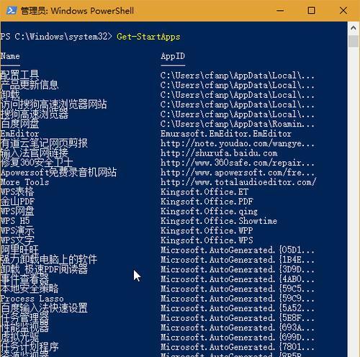Click the AutoGenerated {1B4E AppID
This screenshot has width=360, height=357.
click(x=238, y=260)
